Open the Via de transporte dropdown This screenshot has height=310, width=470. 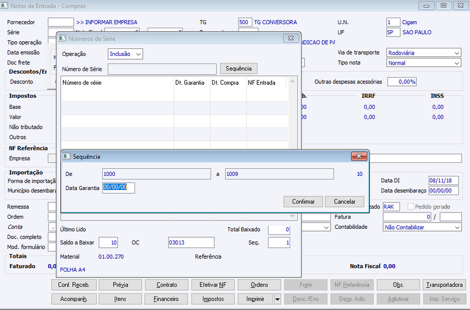pyautogui.click(x=424, y=53)
